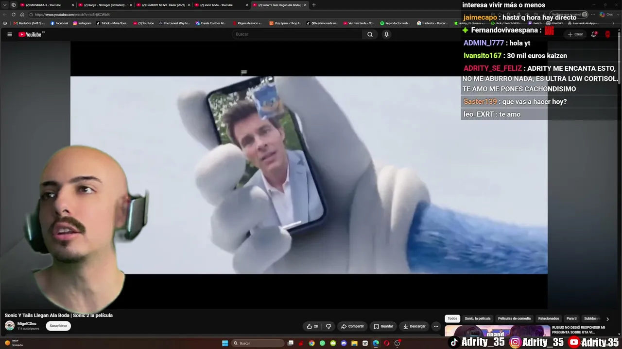The height and width of the screenshot is (349, 622).
Task: Close the 'MUSIKAKA 3 - YouTube' tab
Action: tap(73, 5)
